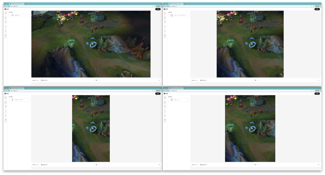Click add video in the 16:9 window
Image resolution: width=325 pixels, height=175 pixels.
click(44, 80)
